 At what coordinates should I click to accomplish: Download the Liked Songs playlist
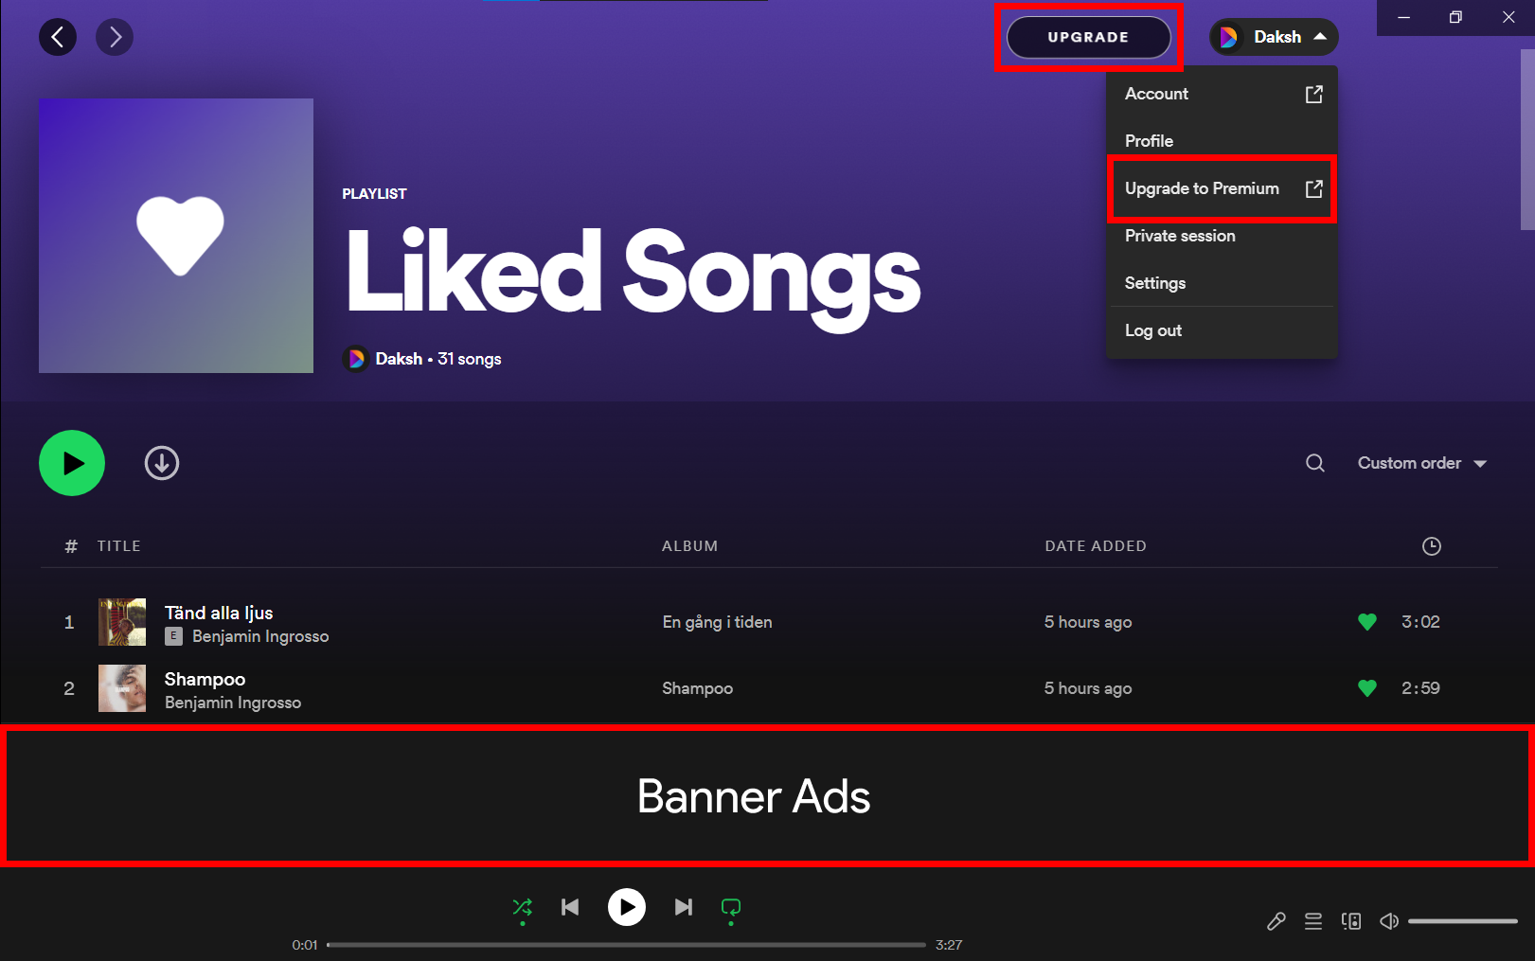click(162, 463)
